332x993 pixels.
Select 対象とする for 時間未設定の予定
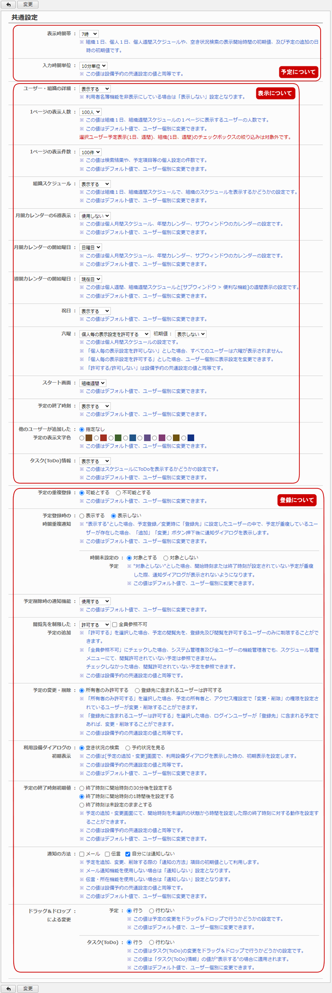pos(129,558)
